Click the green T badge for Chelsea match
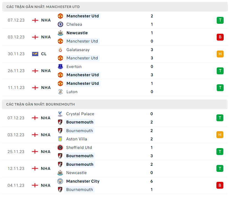 click(220, 20)
